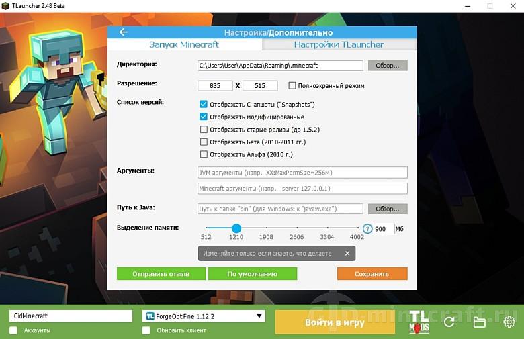
Task: Click the orange Сохранить button
Action: coord(372,273)
